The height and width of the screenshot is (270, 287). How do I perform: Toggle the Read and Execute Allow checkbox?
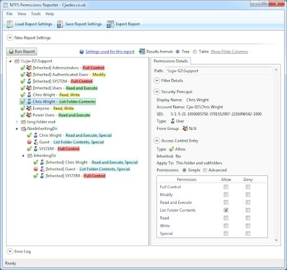click(x=226, y=202)
